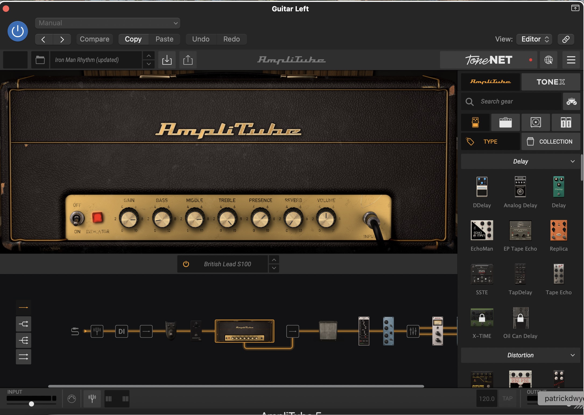The height and width of the screenshot is (415, 584).
Task: Select the wah pedal in signal chain
Action: coord(171,331)
